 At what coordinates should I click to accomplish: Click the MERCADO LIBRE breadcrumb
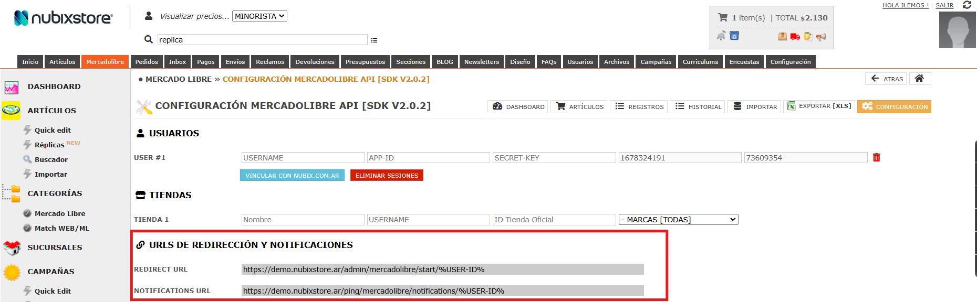[x=179, y=79]
